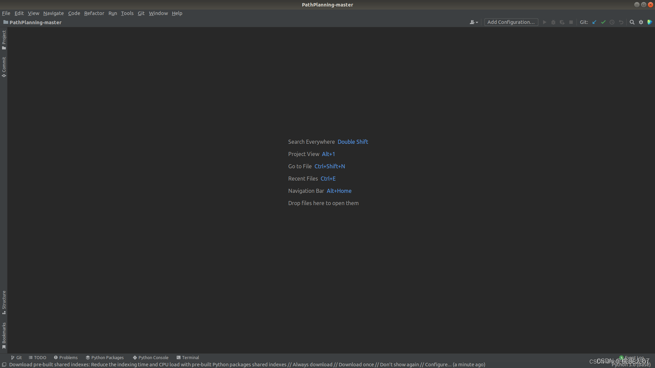
Task: Open the Refactor menu
Action: click(x=93, y=13)
